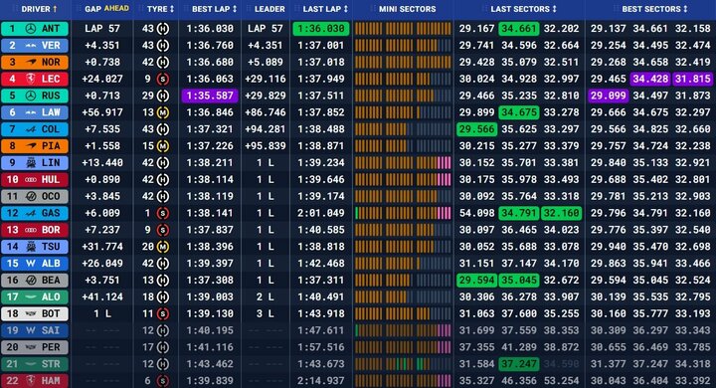Viewport: 716px width, 388px height.
Task: Click the McLaren logo on the PIA row
Action: (x=31, y=146)
